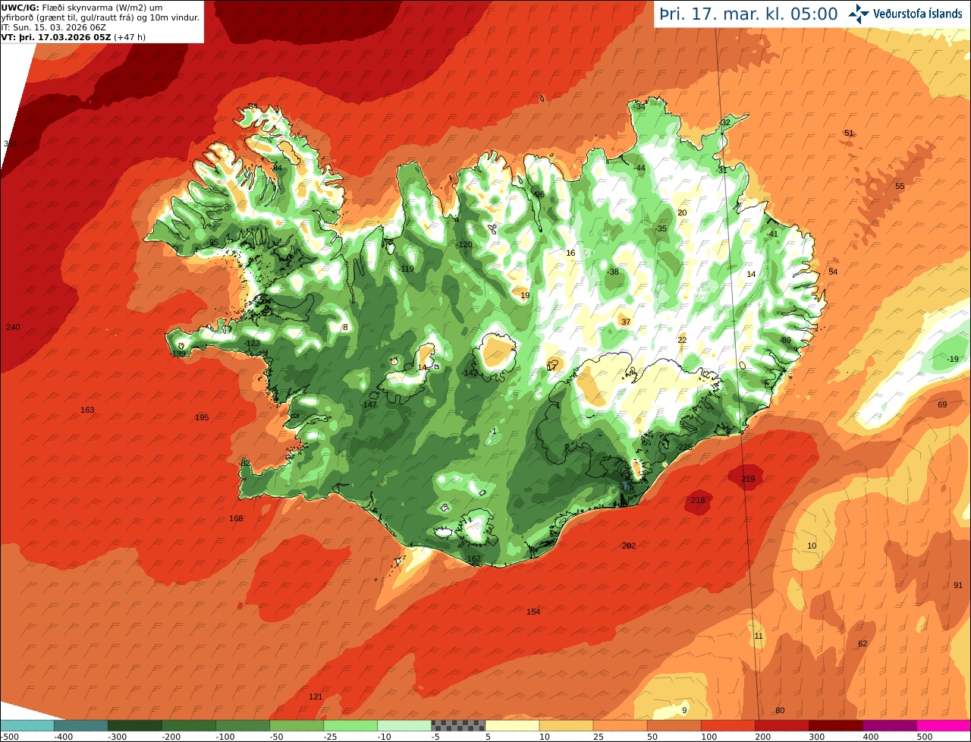This screenshot has width=971, height=742.
Task: Pick the purple swatch between 400 and 500
Action: coord(889,725)
